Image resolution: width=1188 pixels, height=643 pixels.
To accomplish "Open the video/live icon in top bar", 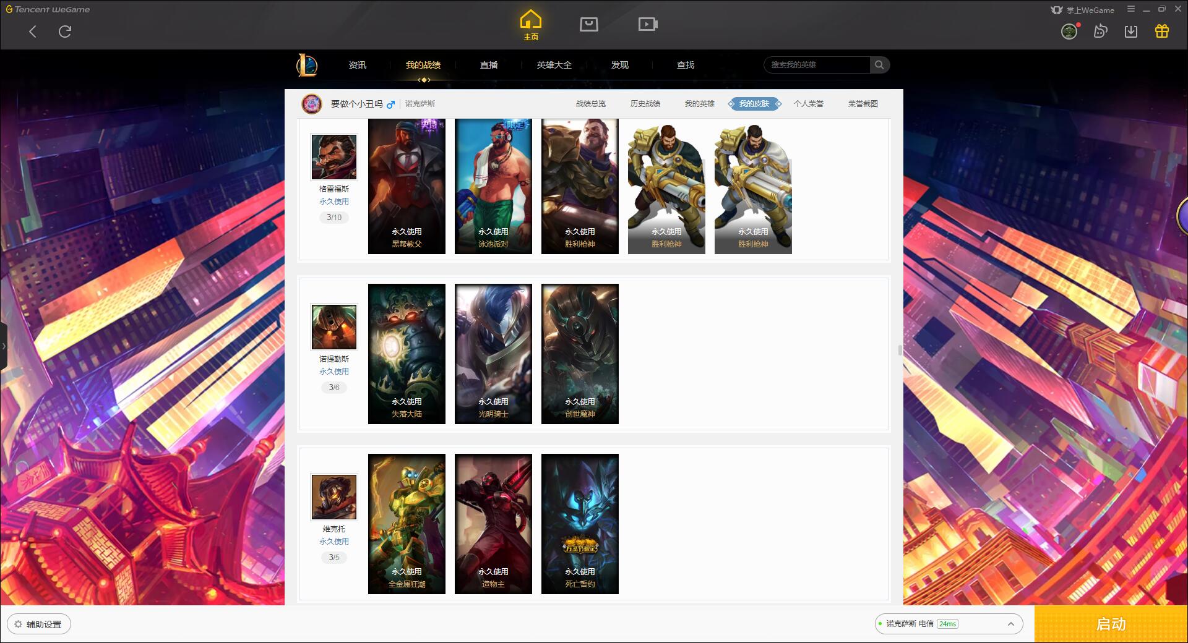I will click(x=648, y=24).
